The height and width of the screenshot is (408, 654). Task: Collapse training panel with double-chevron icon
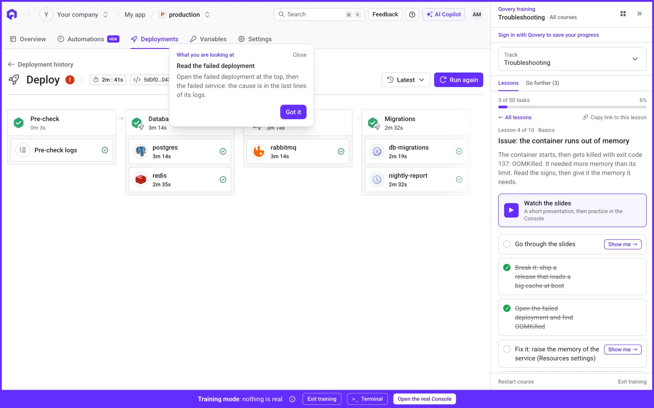click(x=639, y=14)
